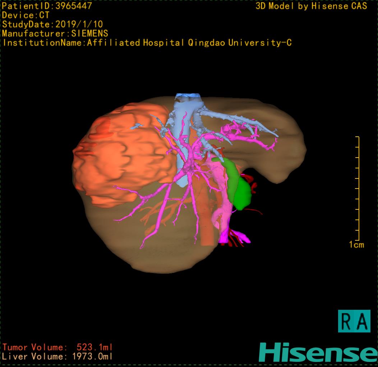Click the Device:CT label
The image size is (378, 367).
pyautogui.click(x=26, y=15)
